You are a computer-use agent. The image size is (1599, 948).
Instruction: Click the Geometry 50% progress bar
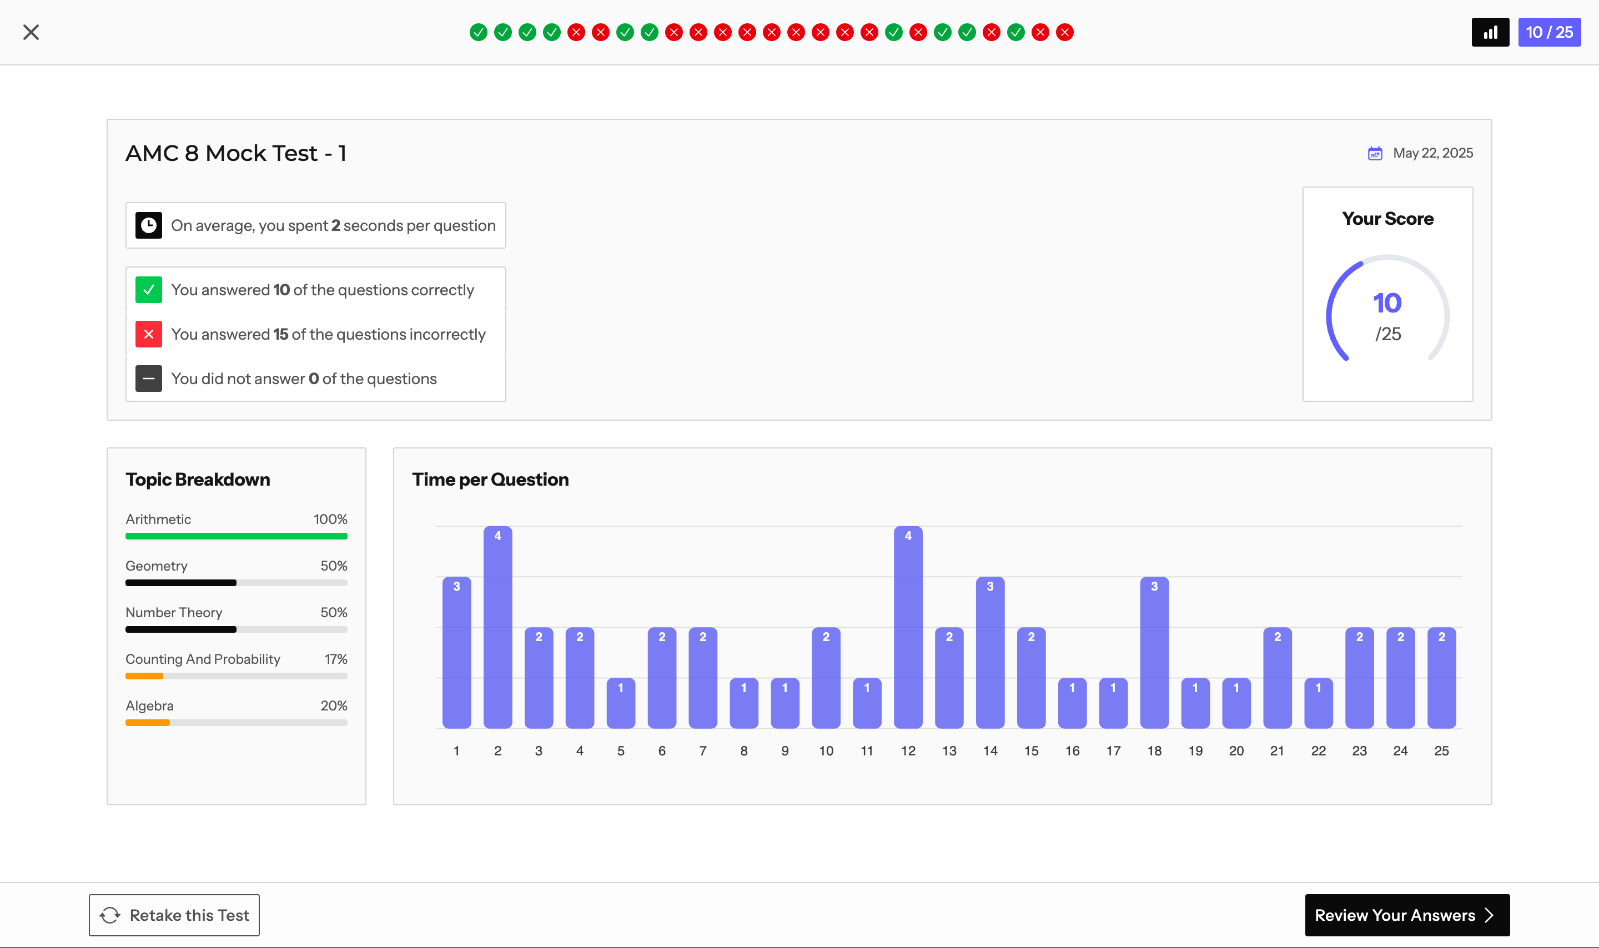point(237,583)
